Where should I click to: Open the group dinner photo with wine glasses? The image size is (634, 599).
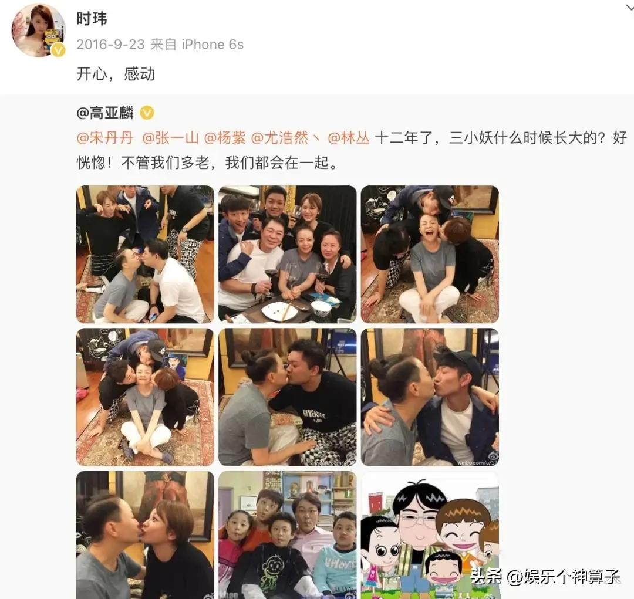pos(288,254)
